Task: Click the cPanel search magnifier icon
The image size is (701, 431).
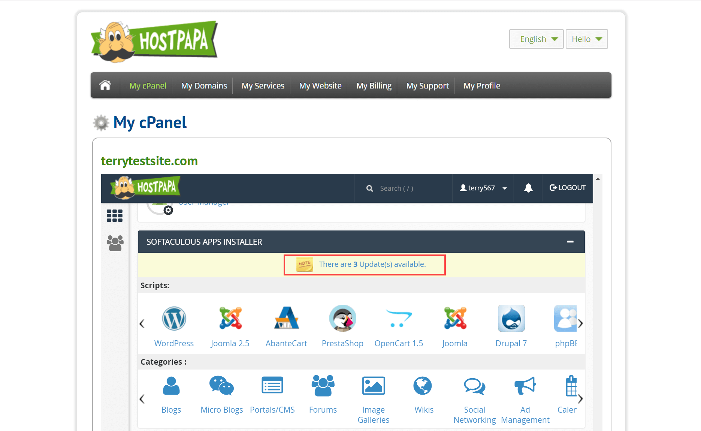Action: [370, 188]
